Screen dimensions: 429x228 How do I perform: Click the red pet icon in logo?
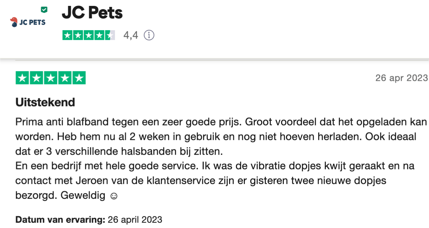coord(14,22)
